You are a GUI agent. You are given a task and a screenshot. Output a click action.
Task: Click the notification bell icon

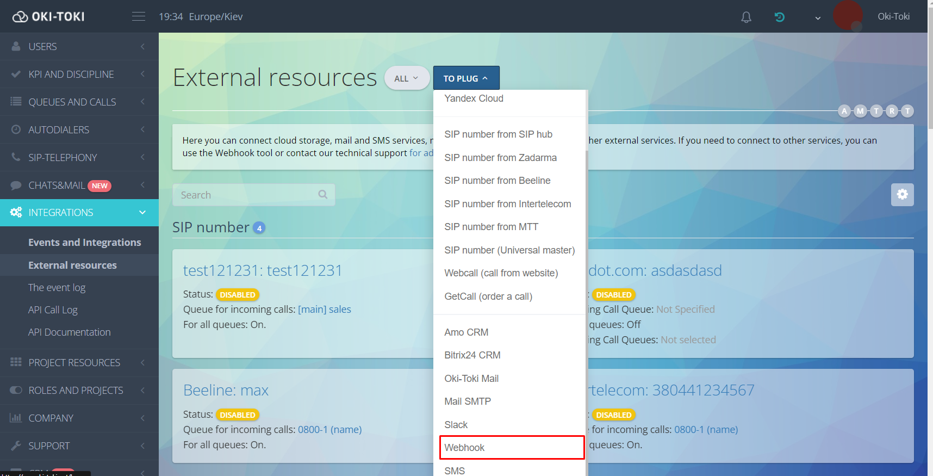746,17
